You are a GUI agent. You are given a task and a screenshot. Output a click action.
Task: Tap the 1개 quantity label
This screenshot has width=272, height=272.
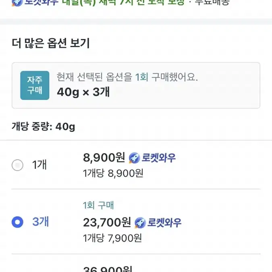[x=39, y=165]
